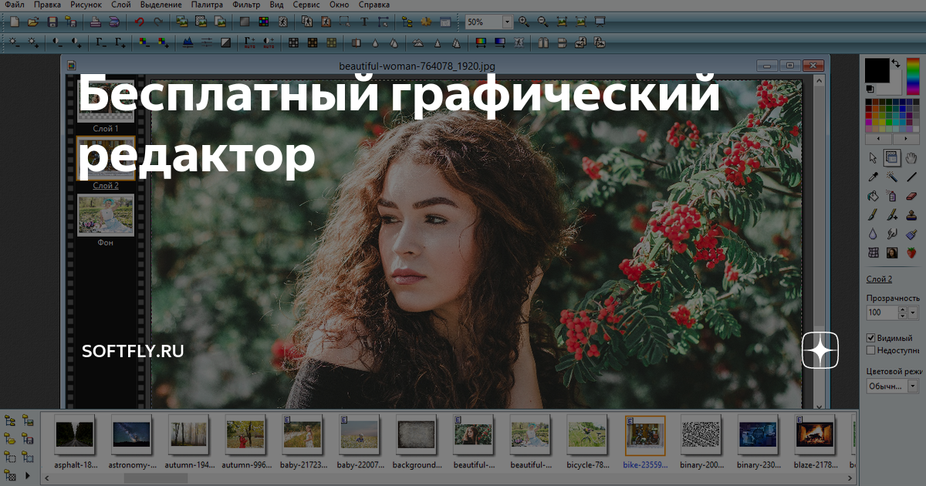
Task: Choose the Clone Stamp tool
Action: [x=911, y=214]
